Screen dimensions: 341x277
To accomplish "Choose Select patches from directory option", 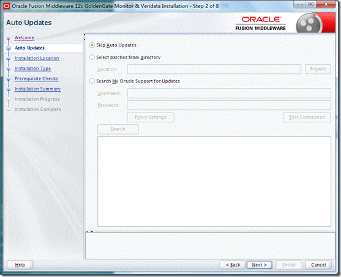I will click(x=92, y=57).
